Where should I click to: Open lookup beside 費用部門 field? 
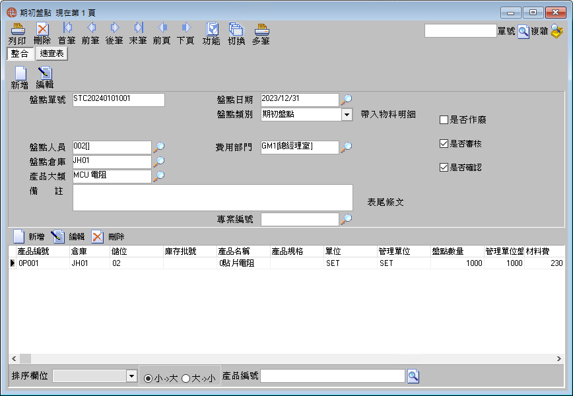click(346, 147)
